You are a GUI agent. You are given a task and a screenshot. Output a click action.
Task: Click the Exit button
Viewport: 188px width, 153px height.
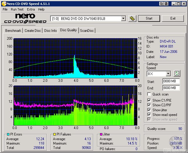coord(173,18)
